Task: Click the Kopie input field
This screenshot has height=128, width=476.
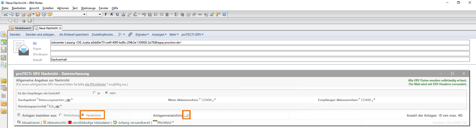Action: click(x=260, y=48)
